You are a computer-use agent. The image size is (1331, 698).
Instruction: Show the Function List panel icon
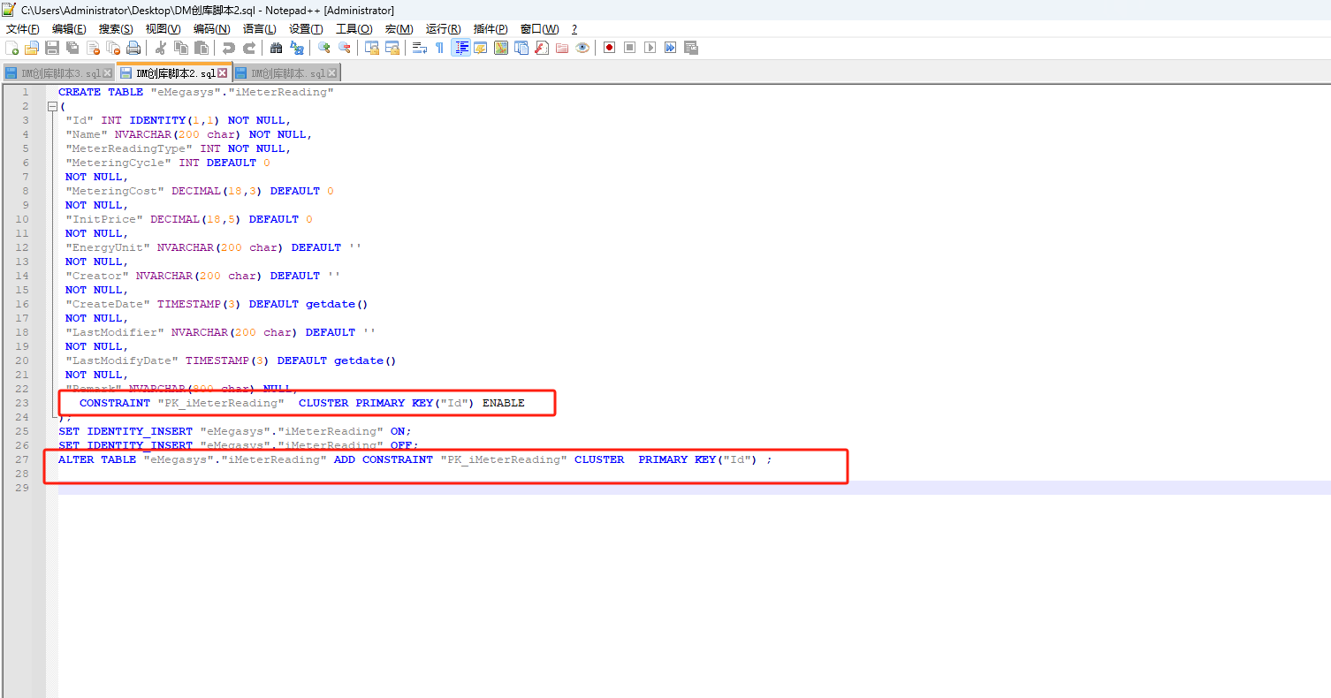point(542,48)
